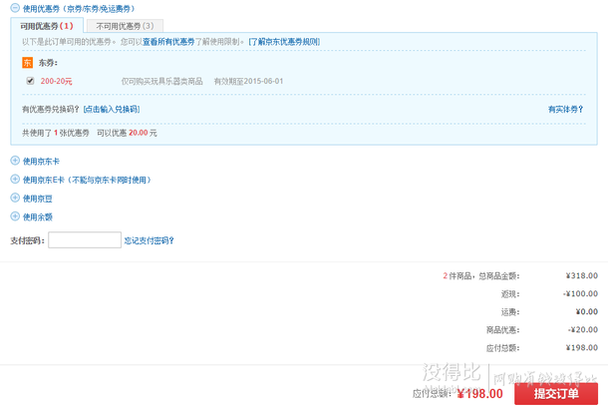Image resolution: width=608 pixels, height=413 pixels.
Task: Open 了解京东优惠券规则 link
Action: [284, 42]
